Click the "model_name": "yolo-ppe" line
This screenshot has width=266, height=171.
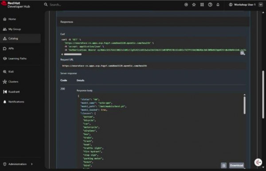(x=96, y=103)
